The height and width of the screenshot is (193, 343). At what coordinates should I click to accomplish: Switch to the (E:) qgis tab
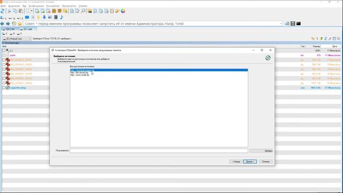pos(28,29)
